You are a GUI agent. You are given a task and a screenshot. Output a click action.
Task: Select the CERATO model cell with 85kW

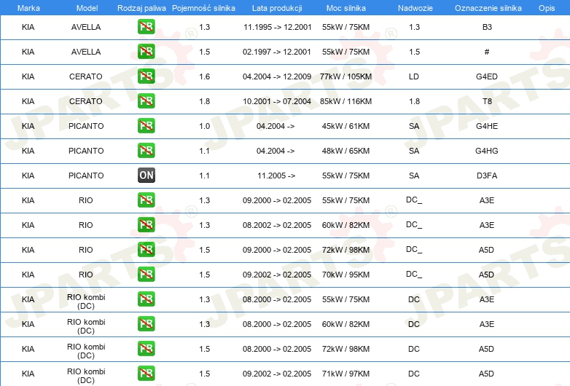coord(86,101)
